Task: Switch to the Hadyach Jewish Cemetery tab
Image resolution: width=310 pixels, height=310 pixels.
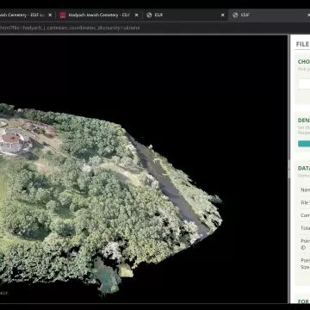Action: 99,15
